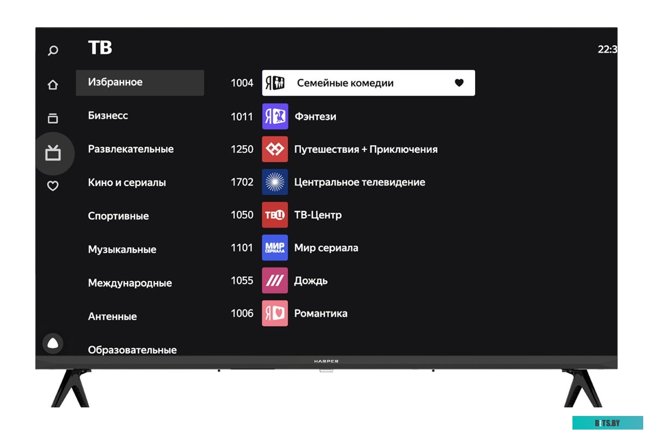
Task: Open the Фэнтези channel
Action: (x=315, y=116)
